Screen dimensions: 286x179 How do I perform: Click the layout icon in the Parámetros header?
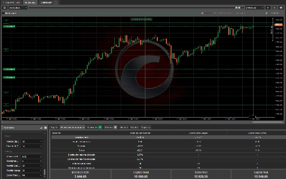45,128
